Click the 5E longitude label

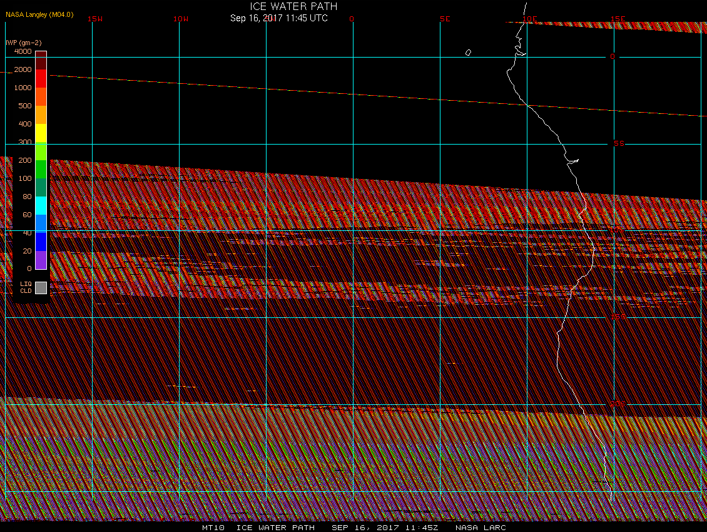tap(445, 19)
